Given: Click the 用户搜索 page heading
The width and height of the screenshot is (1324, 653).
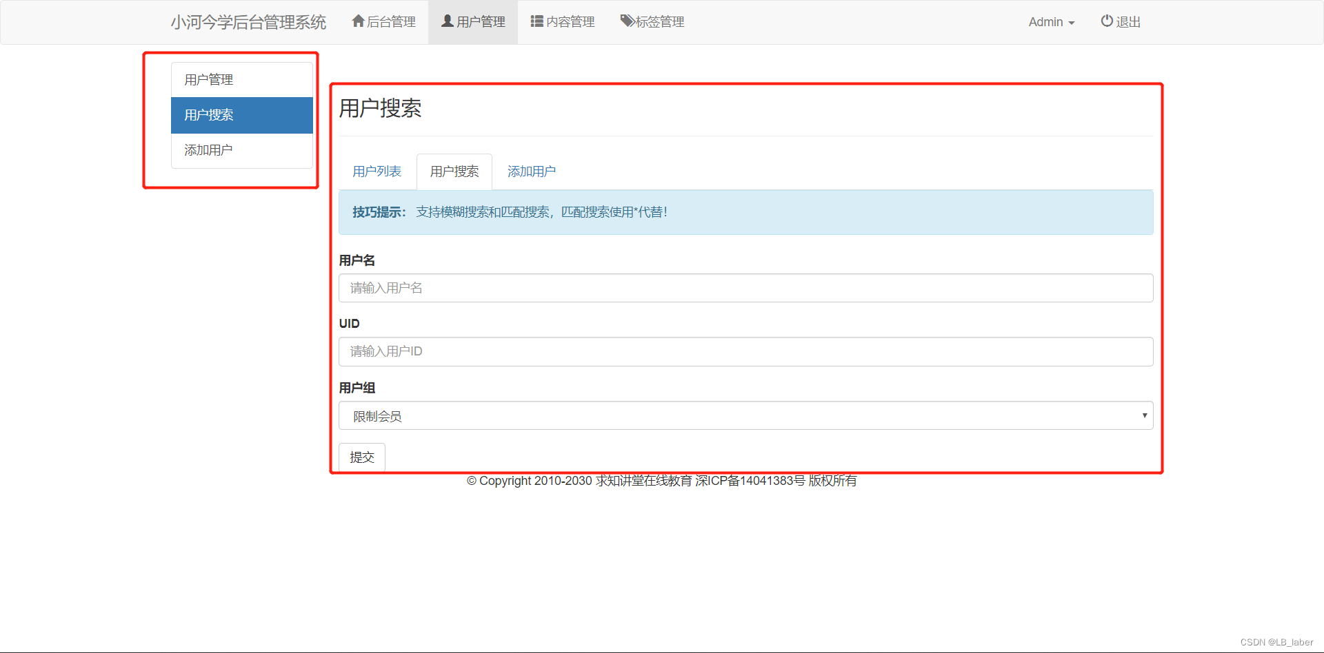Looking at the screenshot, I should click(x=380, y=108).
